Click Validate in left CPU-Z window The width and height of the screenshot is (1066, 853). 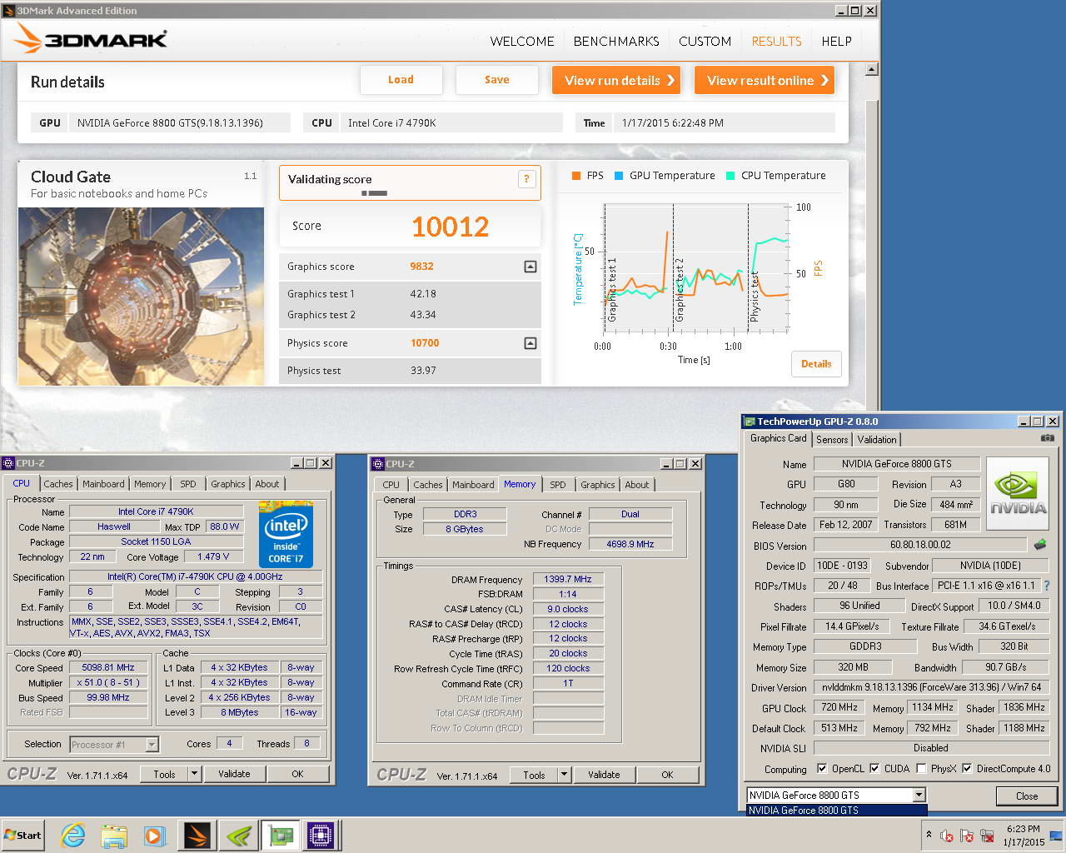pos(234,774)
